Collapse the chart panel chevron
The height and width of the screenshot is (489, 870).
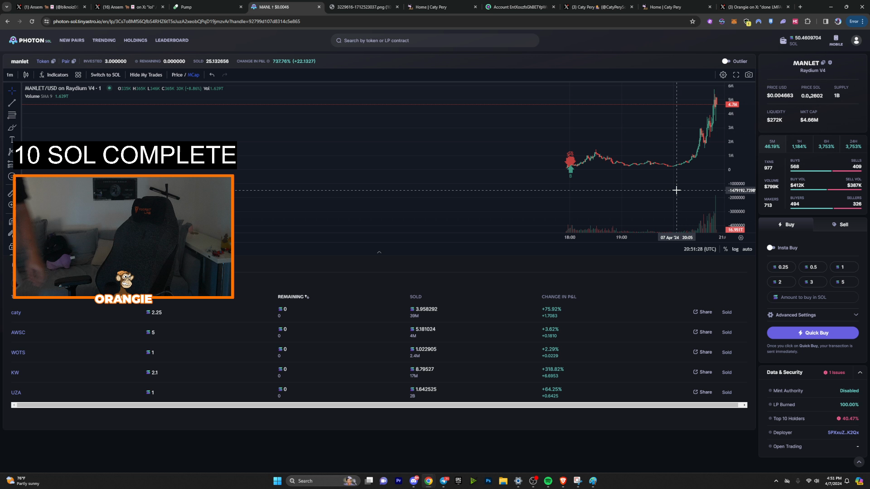pyautogui.click(x=379, y=252)
